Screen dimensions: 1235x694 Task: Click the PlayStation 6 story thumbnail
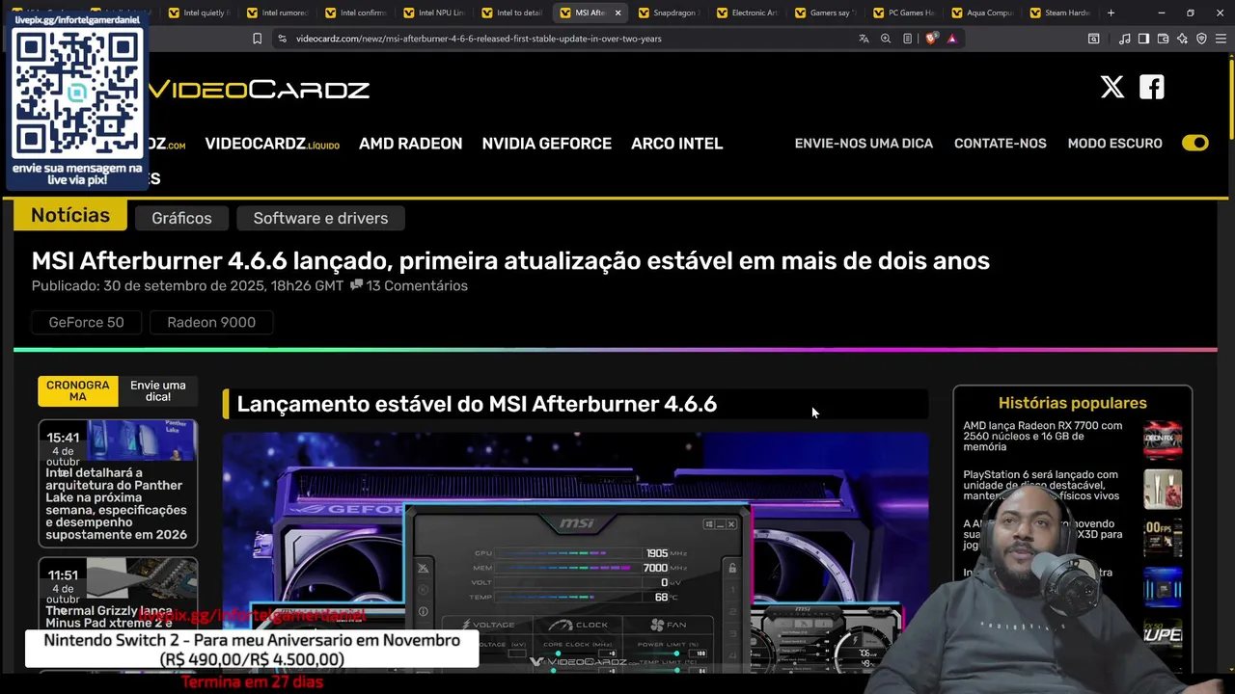1163,489
